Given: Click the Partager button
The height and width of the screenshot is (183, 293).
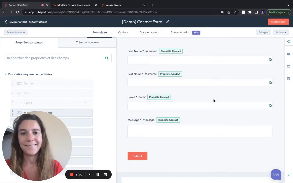Looking at the screenshot, I should (x=263, y=32).
